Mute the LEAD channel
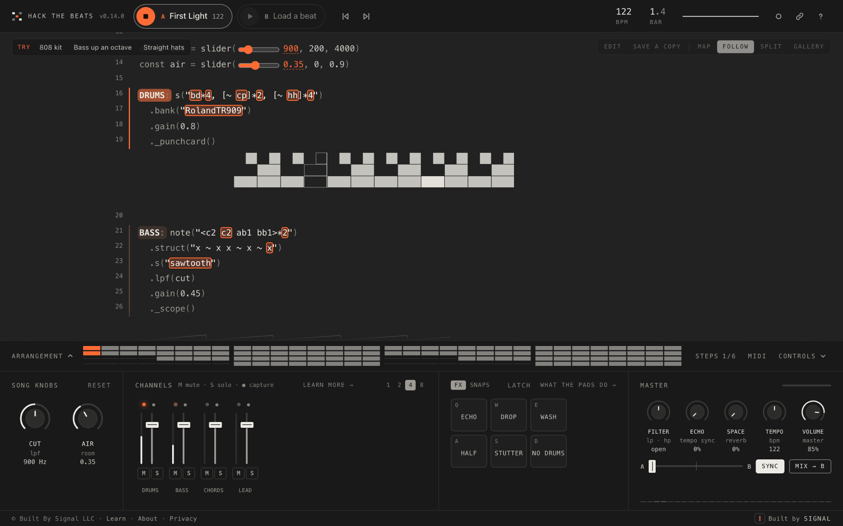This screenshot has height=526, width=843. click(238, 473)
